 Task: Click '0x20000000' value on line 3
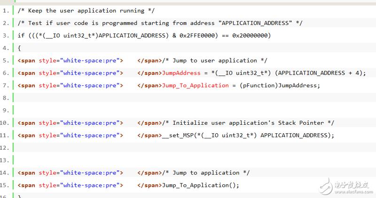[x=250, y=36]
